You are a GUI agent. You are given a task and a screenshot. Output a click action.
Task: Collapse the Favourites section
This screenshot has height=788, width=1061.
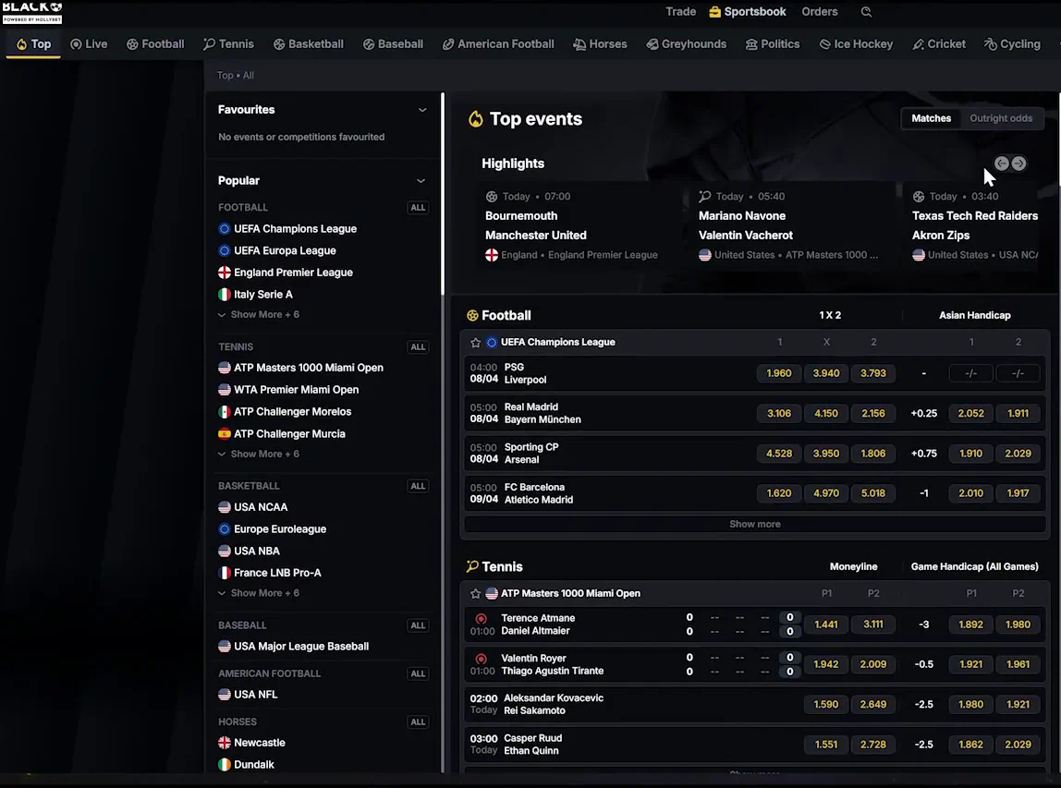click(422, 110)
